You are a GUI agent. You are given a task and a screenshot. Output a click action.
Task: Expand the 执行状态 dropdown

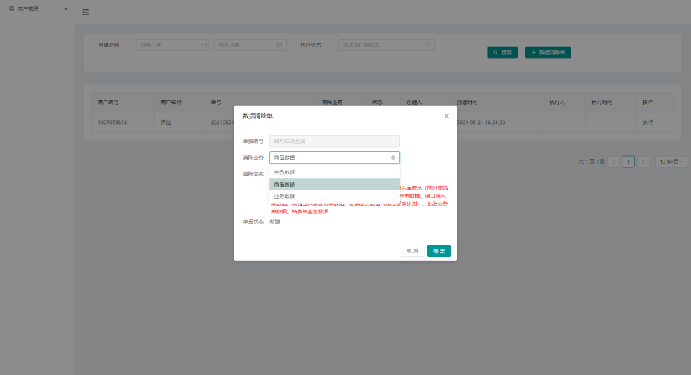(386, 45)
